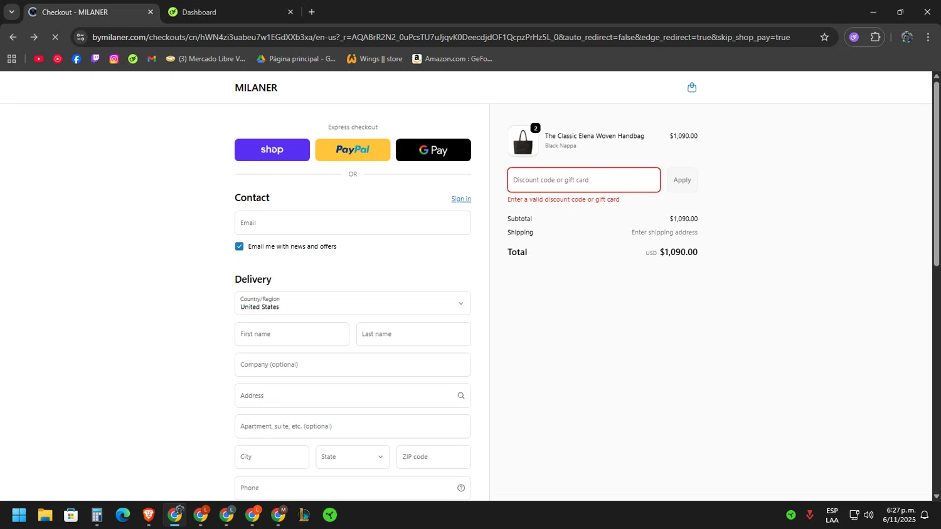Image resolution: width=941 pixels, height=529 pixels.
Task: Open the State dropdown
Action: click(353, 457)
